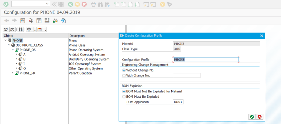281x124 pixels.
Task: Collapse all nodes with double-up chevron
Action: [x=12, y=29]
